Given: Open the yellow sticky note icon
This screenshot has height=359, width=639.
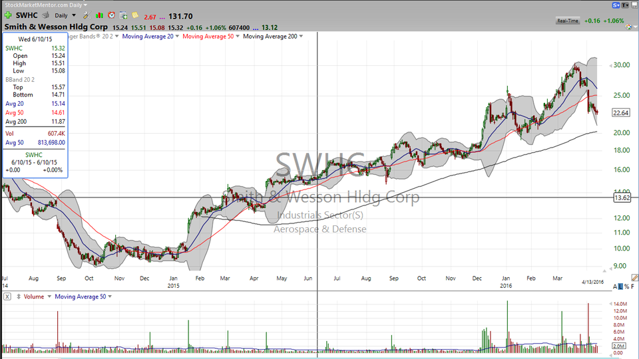Looking at the screenshot, I should click(x=135, y=15).
